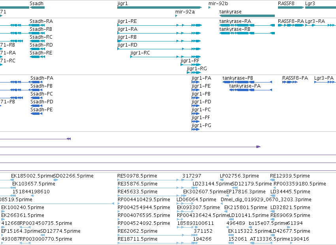Click the Ssadh-RC transcript

[37, 41]
